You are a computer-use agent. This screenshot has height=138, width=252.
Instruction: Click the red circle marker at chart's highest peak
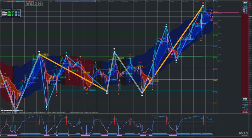click(x=203, y=3)
